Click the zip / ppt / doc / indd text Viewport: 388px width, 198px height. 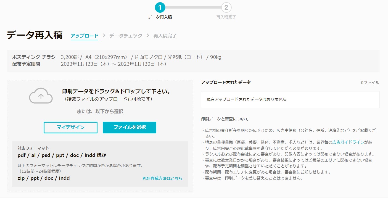pyautogui.click(x=44, y=178)
